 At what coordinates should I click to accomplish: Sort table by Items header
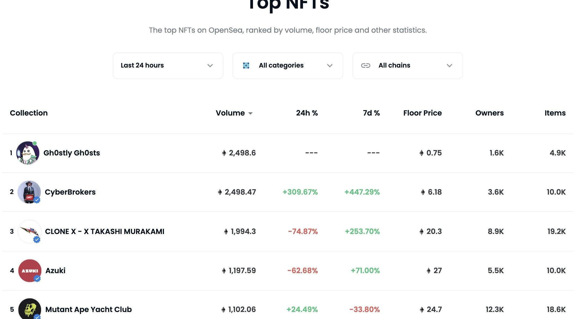[555, 113]
